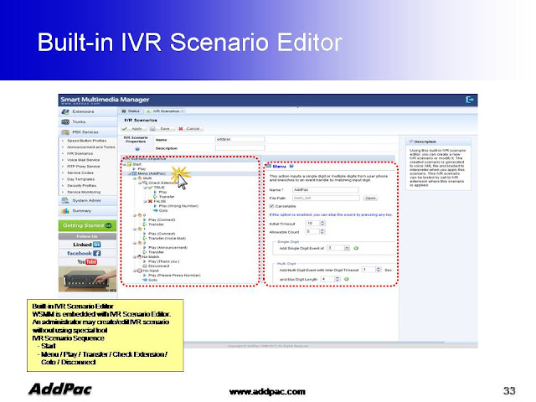Click the Apply button
Screen dimensions: 536x402
[x=134, y=129]
